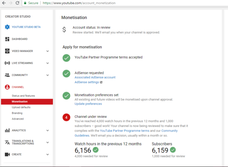Open the Create menu label
The image size is (228, 167).
point(17,154)
